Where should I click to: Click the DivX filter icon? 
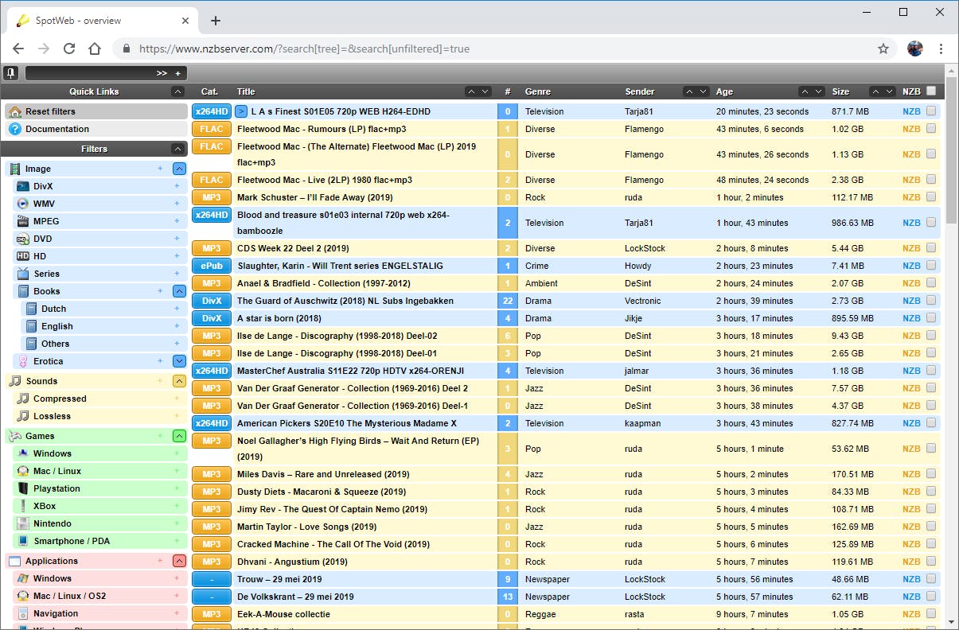point(23,186)
